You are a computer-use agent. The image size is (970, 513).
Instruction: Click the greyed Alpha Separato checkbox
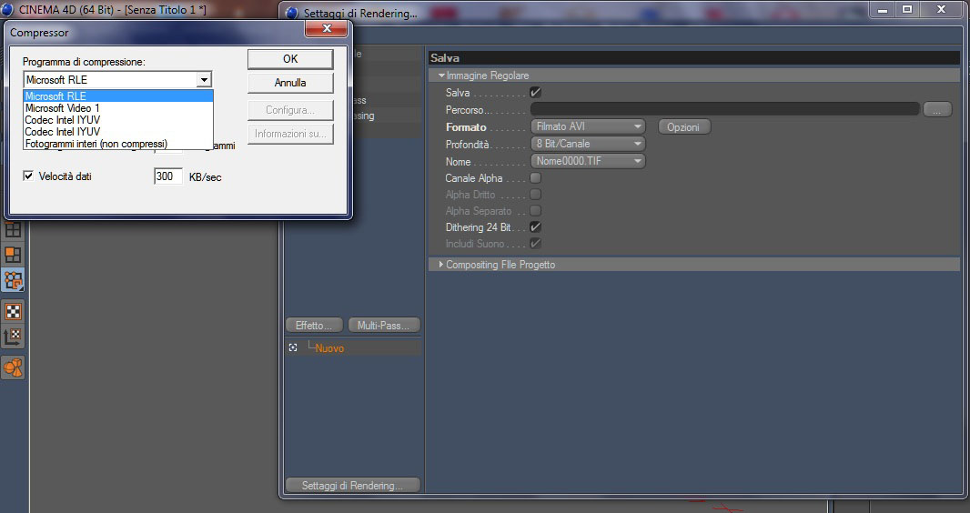(x=536, y=211)
